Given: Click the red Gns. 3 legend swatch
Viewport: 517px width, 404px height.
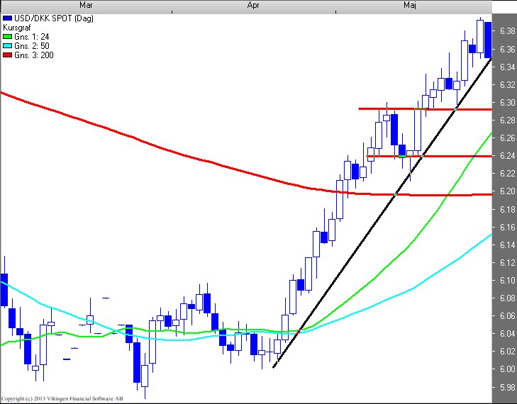Looking at the screenshot, I should pyautogui.click(x=7, y=55).
